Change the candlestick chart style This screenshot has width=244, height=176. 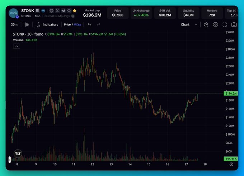(27, 25)
